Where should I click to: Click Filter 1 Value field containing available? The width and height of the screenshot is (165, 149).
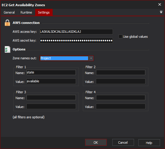(x=51, y=81)
